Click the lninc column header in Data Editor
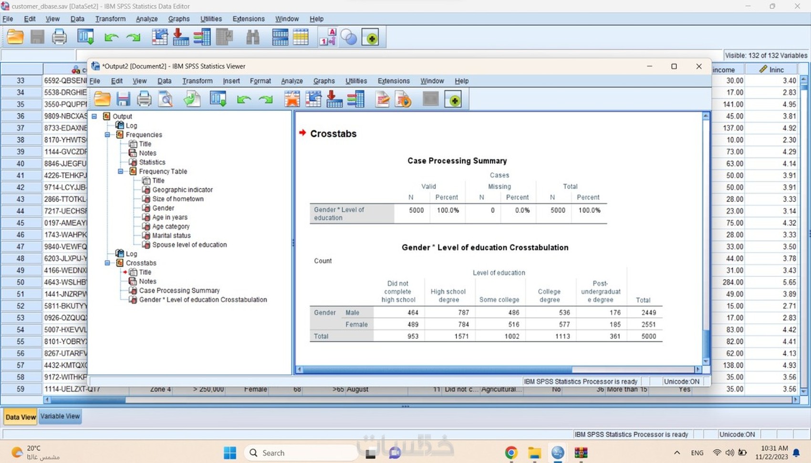811x463 pixels. click(771, 70)
